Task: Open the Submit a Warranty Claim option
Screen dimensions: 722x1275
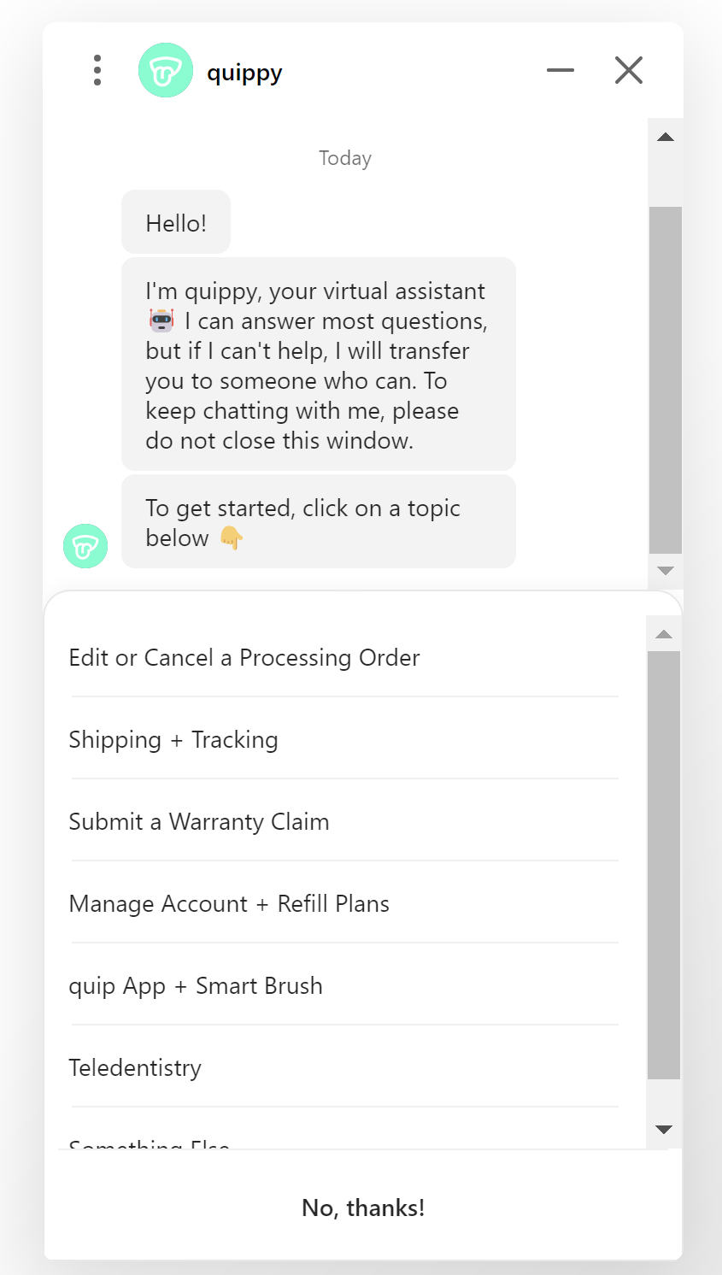Action: pos(198,822)
